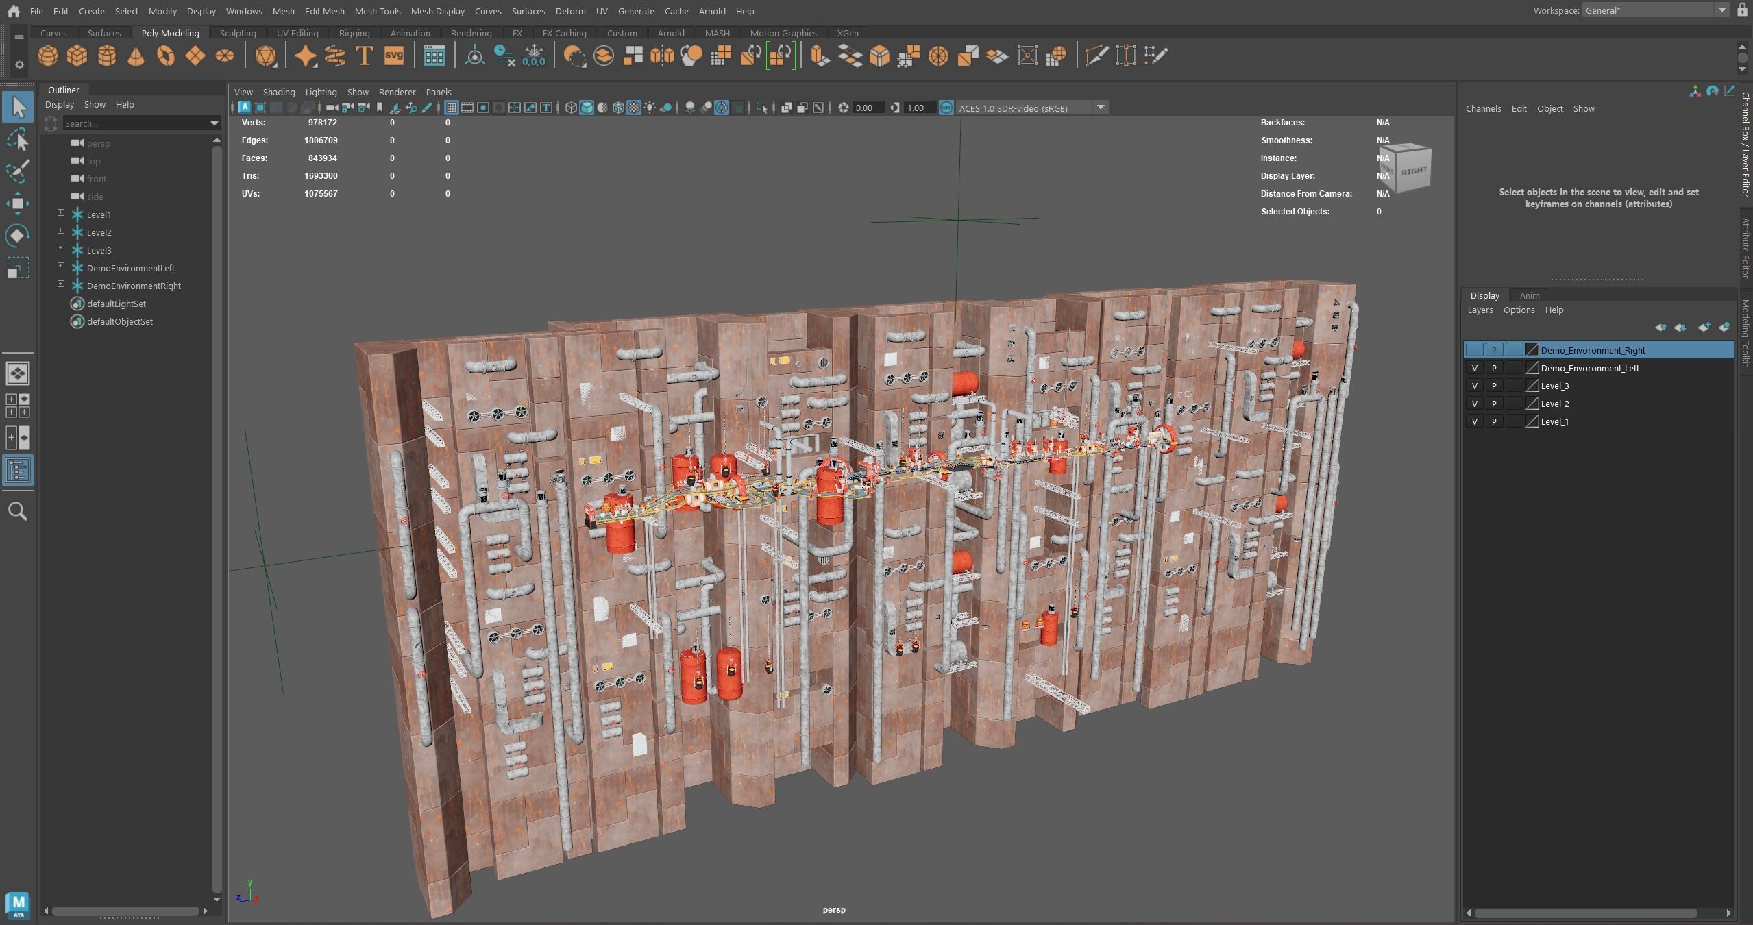Click the viewport gamma value field 1.00
Image resolution: width=1753 pixels, height=925 pixels.
919,108
